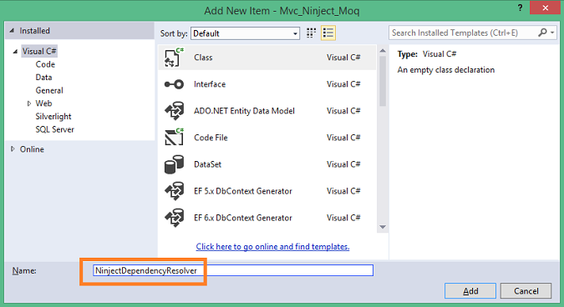Choose the DataSet template icon
The height and width of the screenshot is (307, 564).
pyautogui.click(x=174, y=164)
